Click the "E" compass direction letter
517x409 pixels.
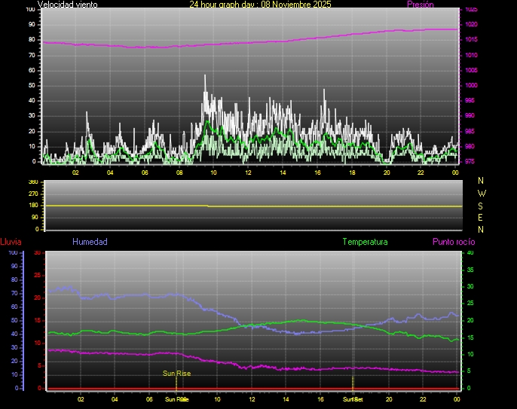pyautogui.click(x=482, y=217)
